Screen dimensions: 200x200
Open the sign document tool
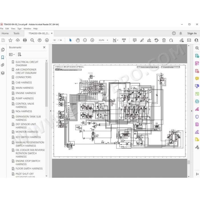149,40
